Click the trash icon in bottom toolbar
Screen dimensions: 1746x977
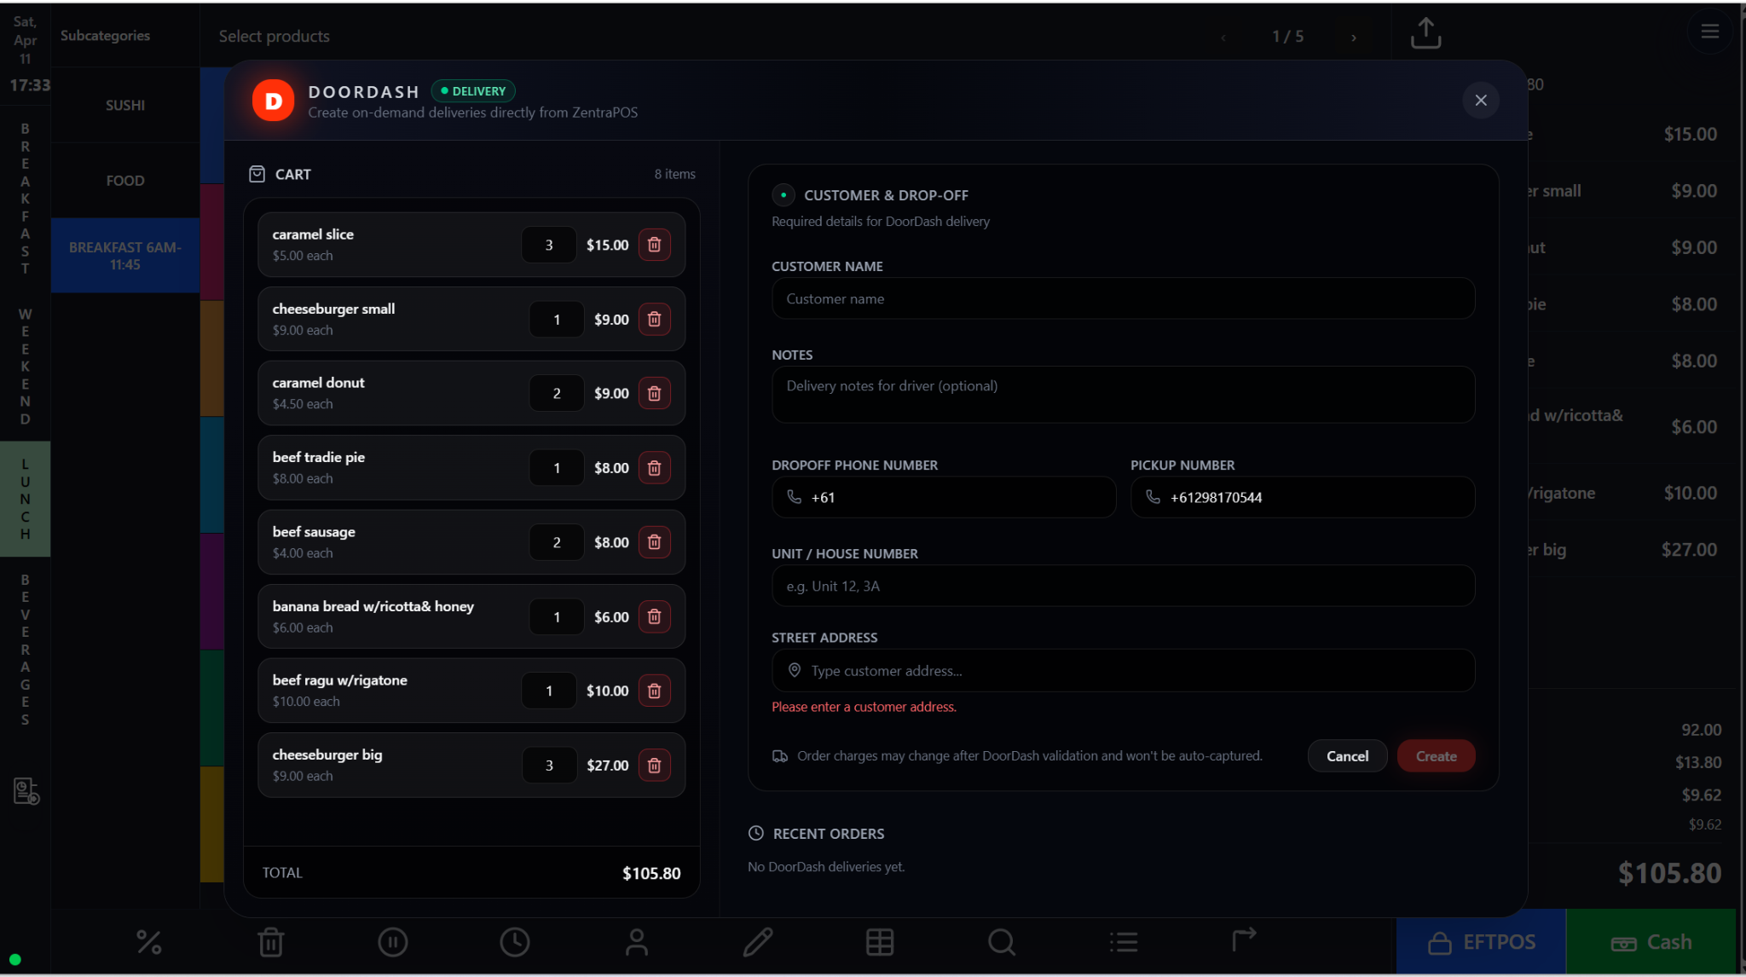pyautogui.click(x=271, y=942)
